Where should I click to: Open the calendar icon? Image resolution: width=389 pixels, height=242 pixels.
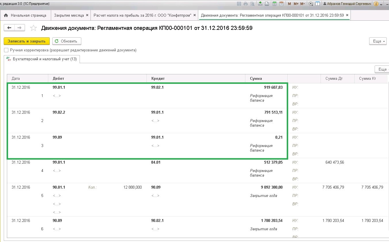[282, 4]
